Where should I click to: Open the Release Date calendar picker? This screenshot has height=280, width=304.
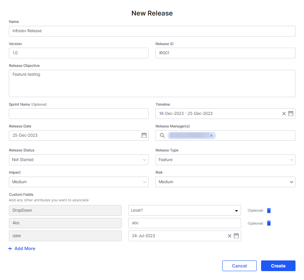point(144,135)
